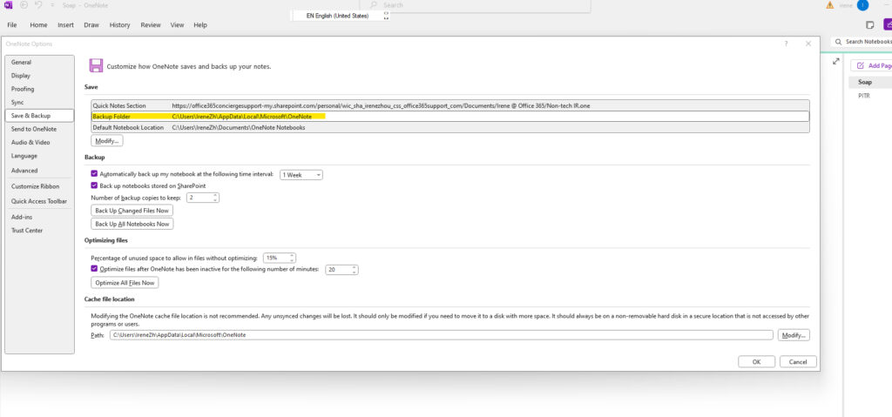Select the Default Notebook Location row
892x417 pixels.
coord(450,127)
